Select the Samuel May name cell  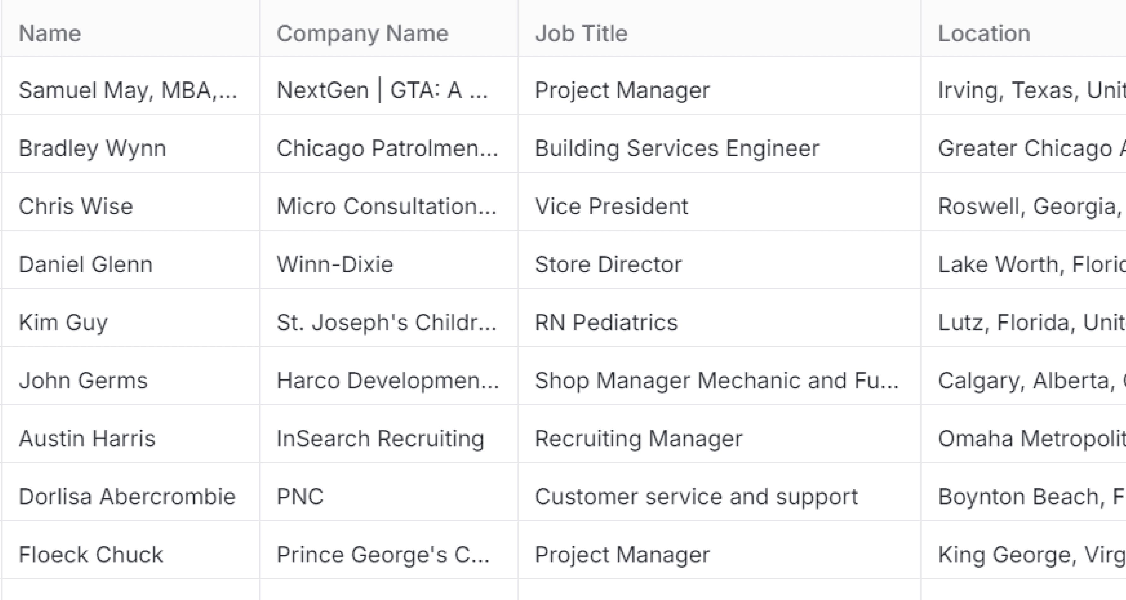[x=127, y=91]
